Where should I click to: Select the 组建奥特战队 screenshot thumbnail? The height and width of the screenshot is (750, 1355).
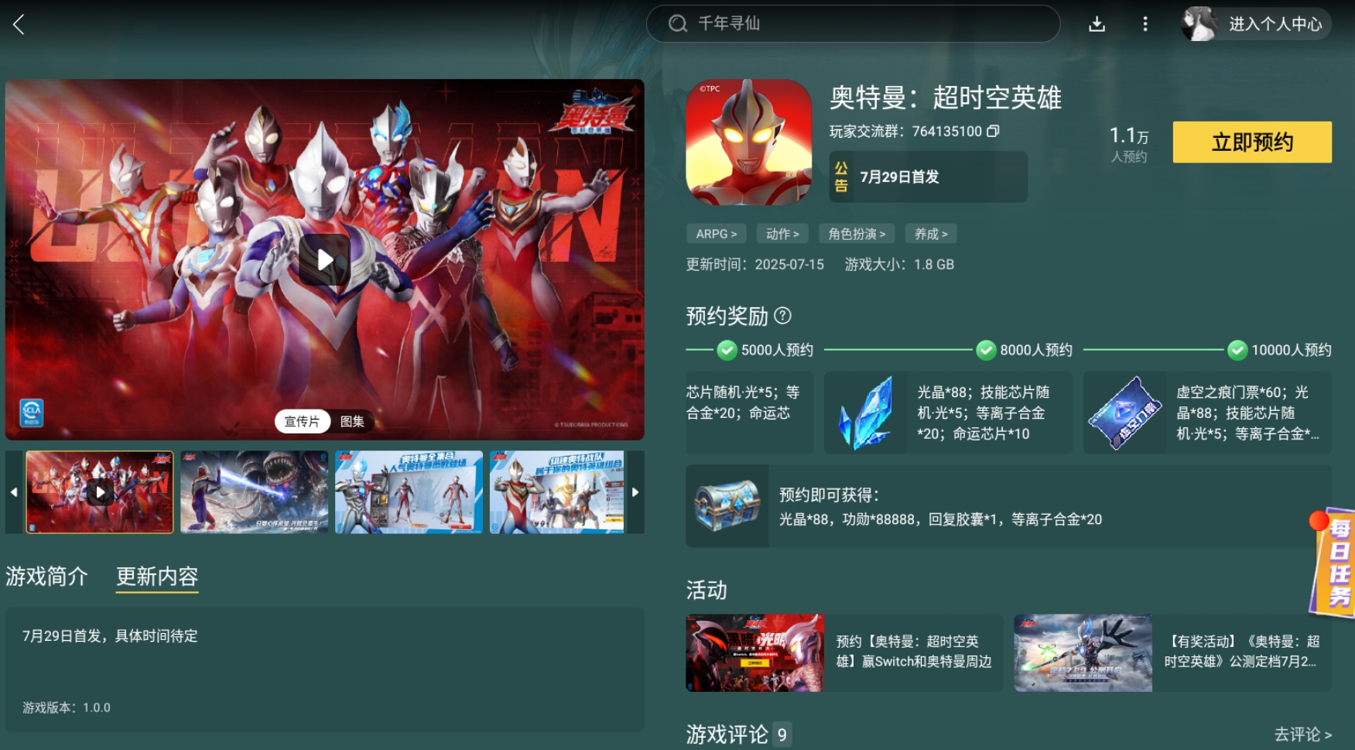(557, 492)
